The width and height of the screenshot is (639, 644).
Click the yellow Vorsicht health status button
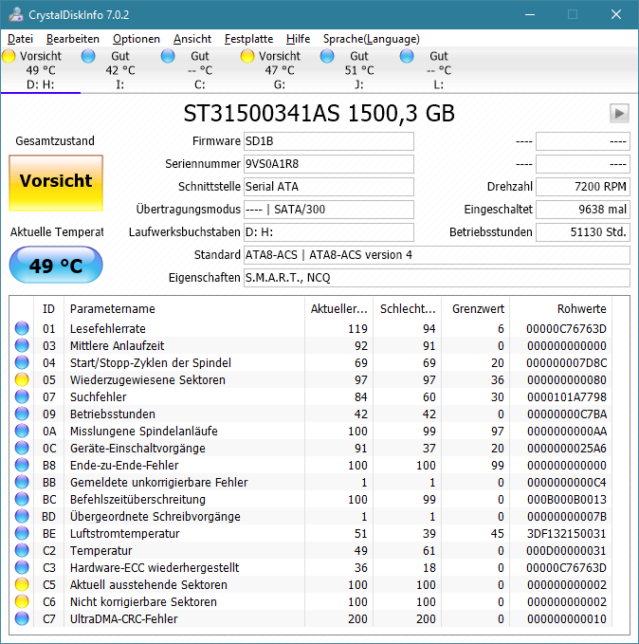point(56,183)
